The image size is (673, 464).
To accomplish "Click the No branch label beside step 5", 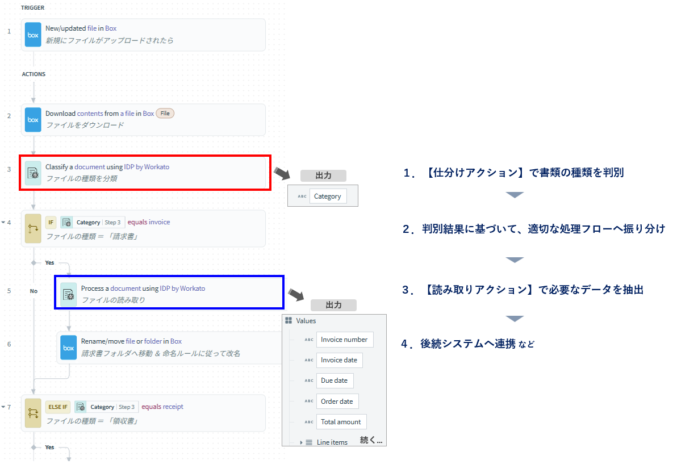I will (34, 291).
